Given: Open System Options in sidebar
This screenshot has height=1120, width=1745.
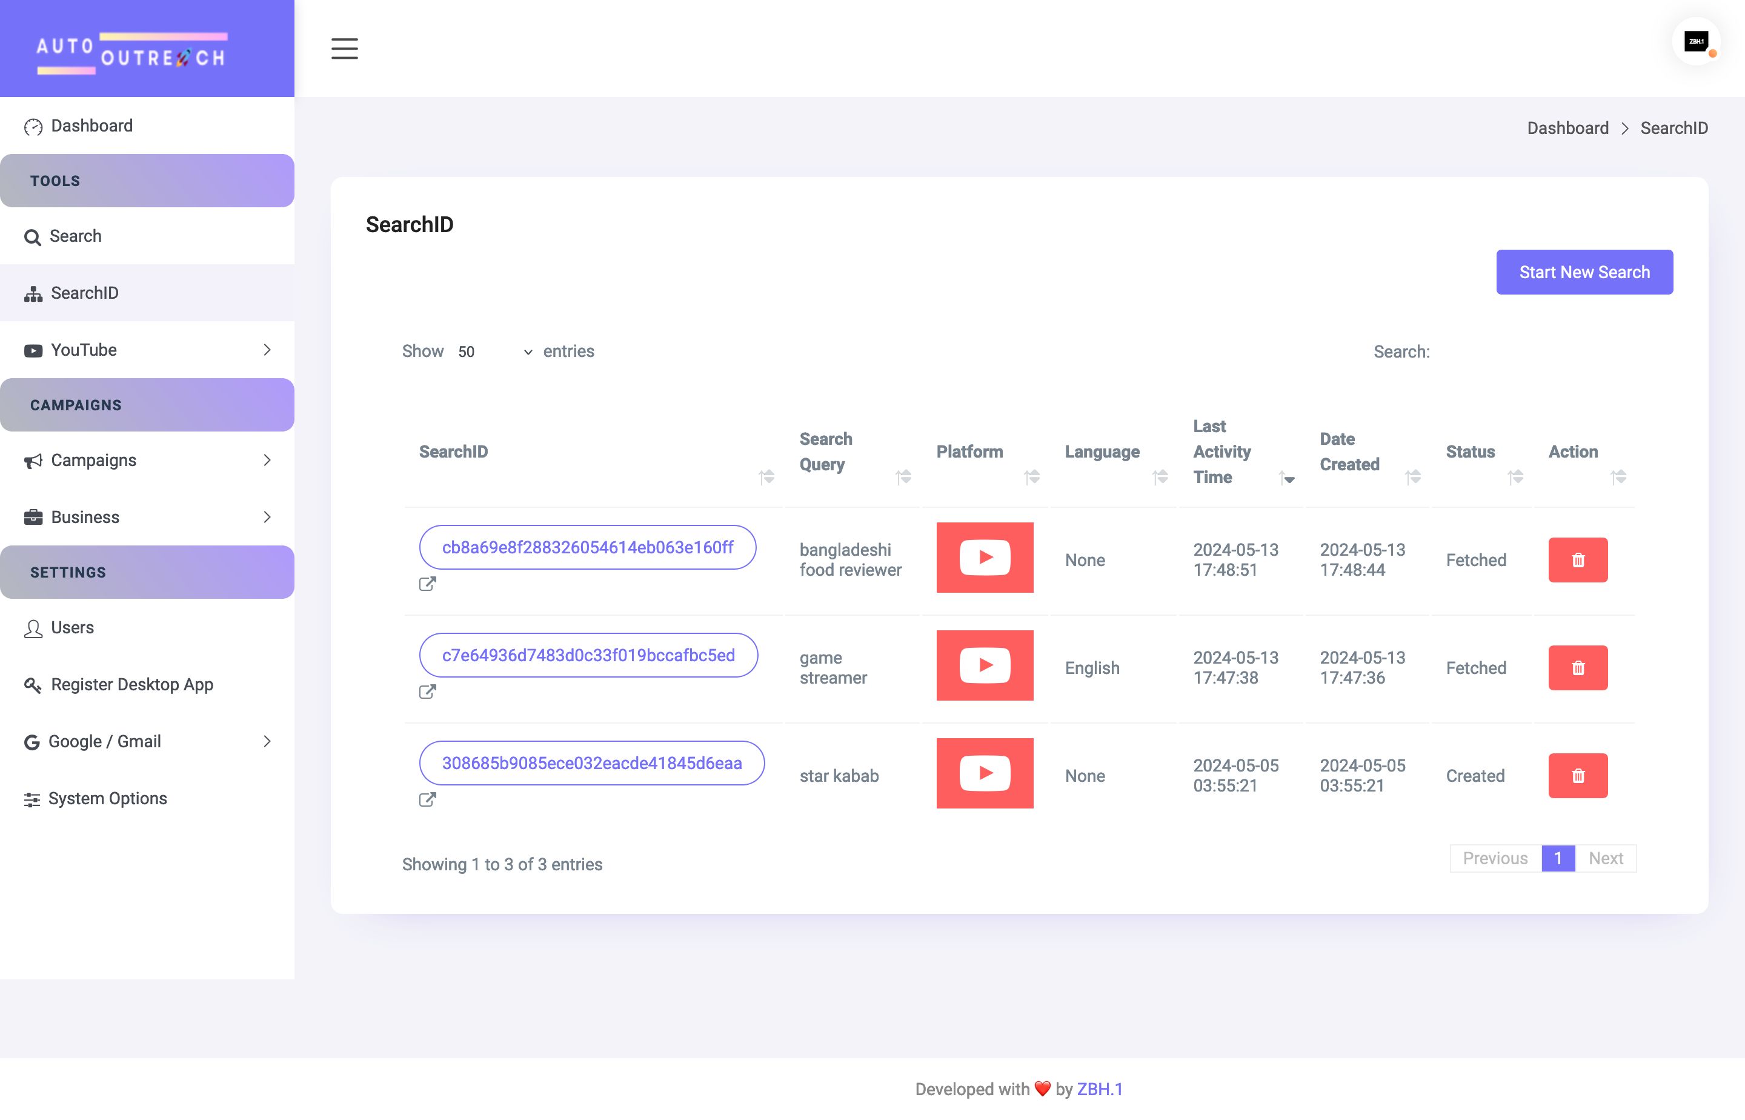Looking at the screenshot, I should click(x=107, y=799).
